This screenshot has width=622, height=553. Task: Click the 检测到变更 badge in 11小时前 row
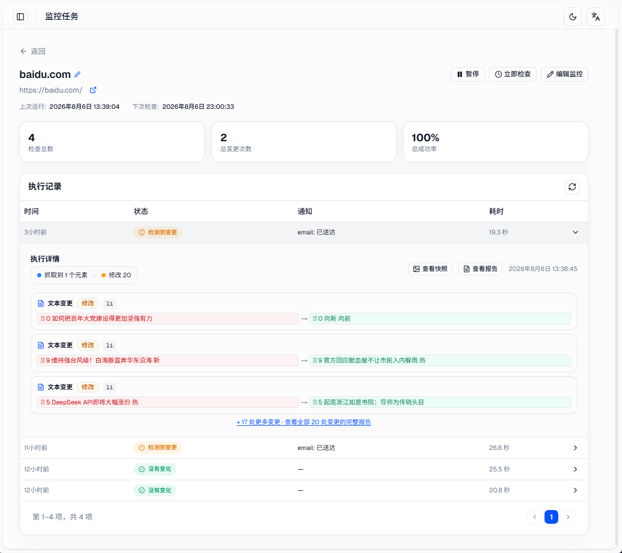pyautogui.click(x=157, y=448)
